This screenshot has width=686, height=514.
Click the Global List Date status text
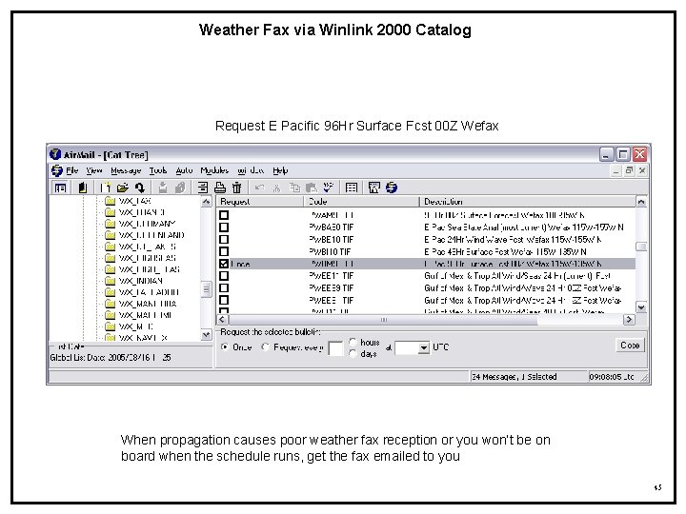coord(111,357)
